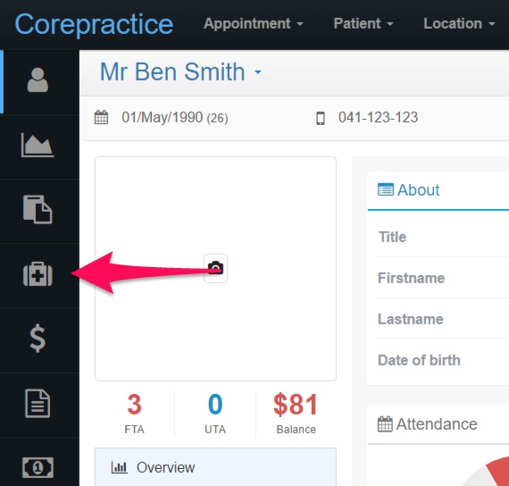Expand the Appointment menu dropdown
This screenshot has width=509, height=486.
254,24
